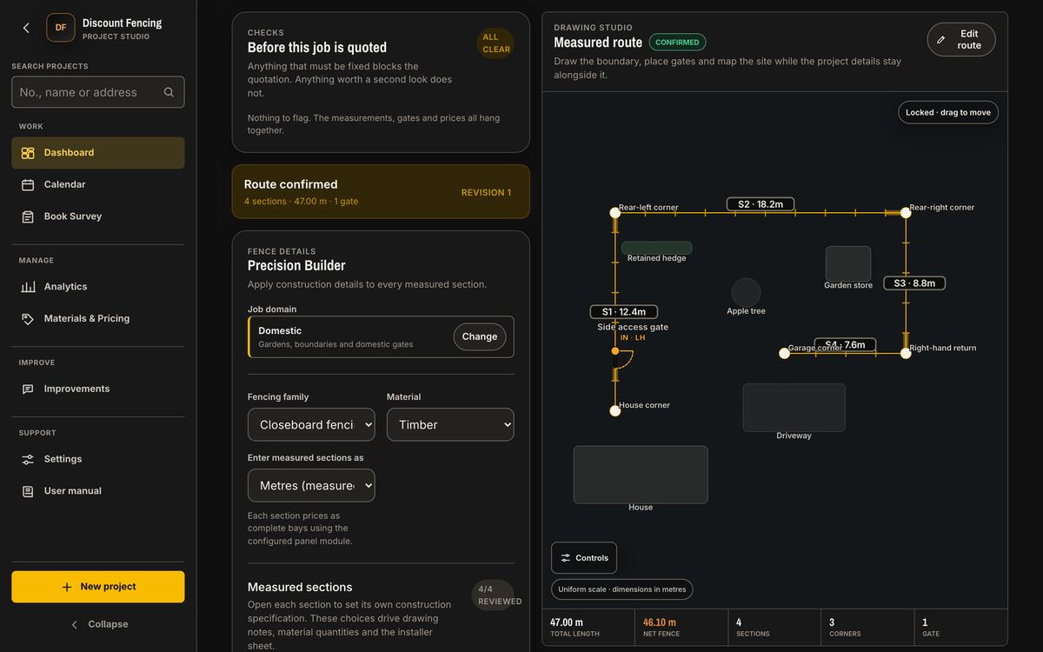Click the plus icon on New project
Viewport: 1043px width, 652px height.
click(x=67, y=587)
